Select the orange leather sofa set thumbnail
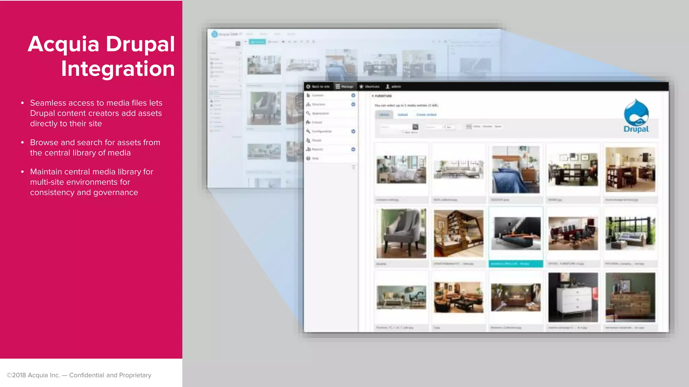This screenshot has height=387, width=689. [459, 297]
